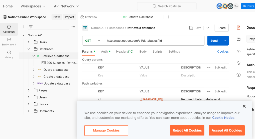Expand the Comments folder
Screen dimensions: 255x139
coord(29,111)
